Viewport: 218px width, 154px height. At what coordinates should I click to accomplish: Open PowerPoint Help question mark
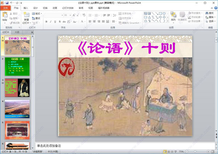215,8
